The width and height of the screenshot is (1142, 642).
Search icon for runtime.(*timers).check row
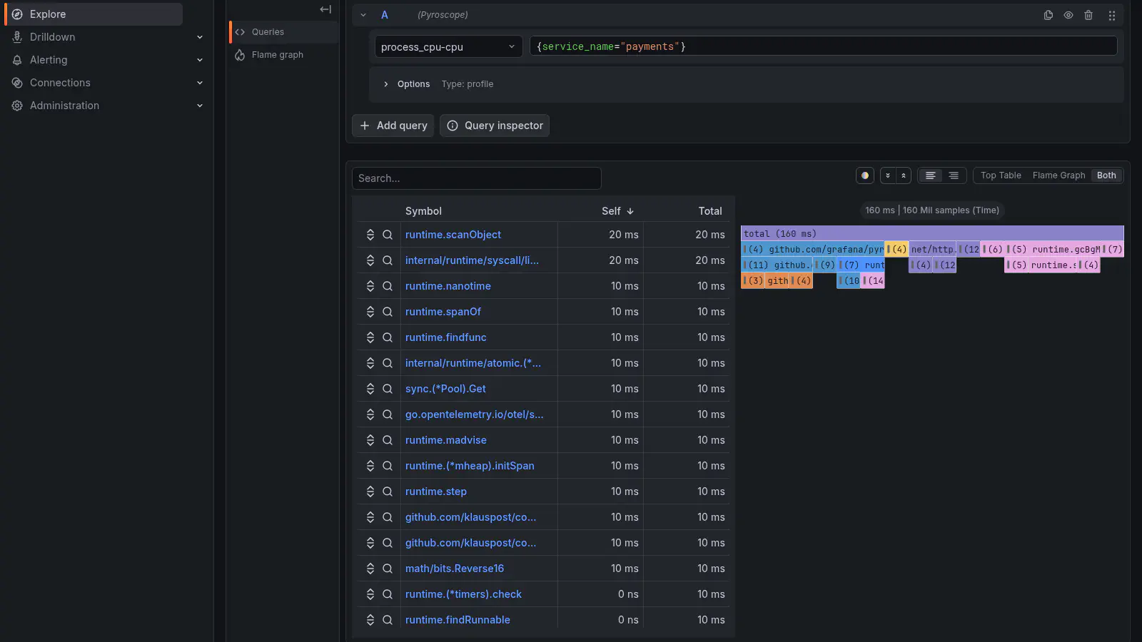388,594
